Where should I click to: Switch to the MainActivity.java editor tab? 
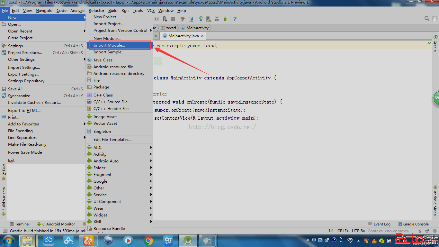tap(183, 36)
